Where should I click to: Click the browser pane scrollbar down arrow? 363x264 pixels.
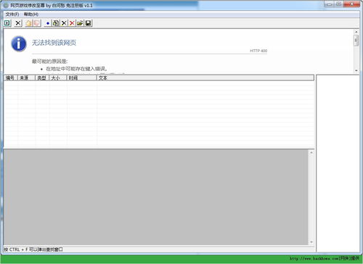click(356, 70)
